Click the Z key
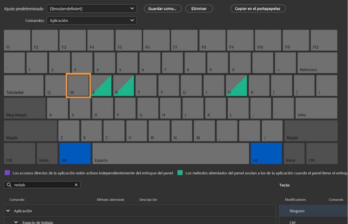 point(69,131)
